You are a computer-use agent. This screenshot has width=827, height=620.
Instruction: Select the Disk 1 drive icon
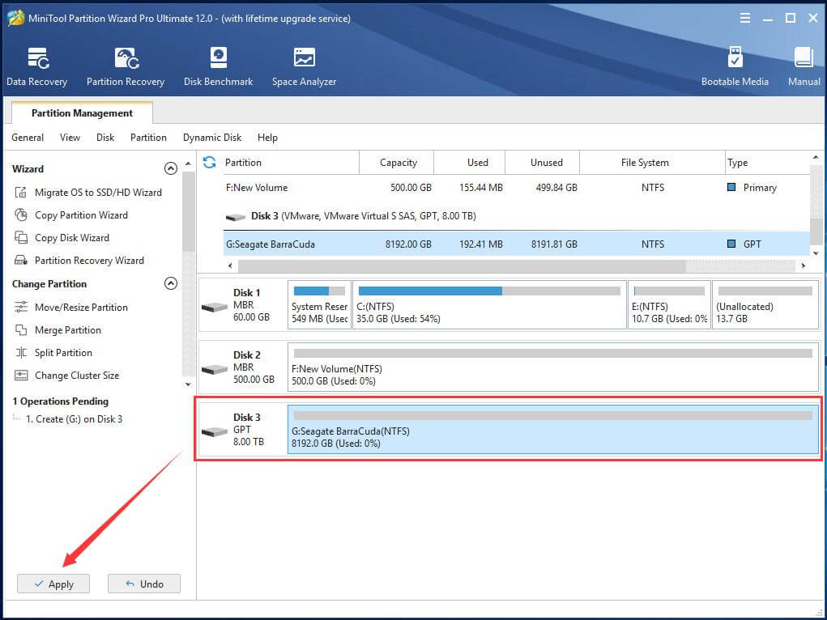215,307
